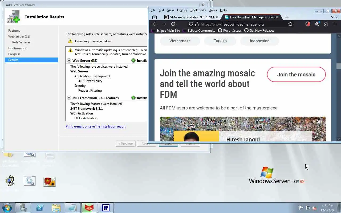Close the VMware Workstation tab
Image resolution: width=341 pixels, height=213 pixels.
pyautogui.click(x=217, y=17)
